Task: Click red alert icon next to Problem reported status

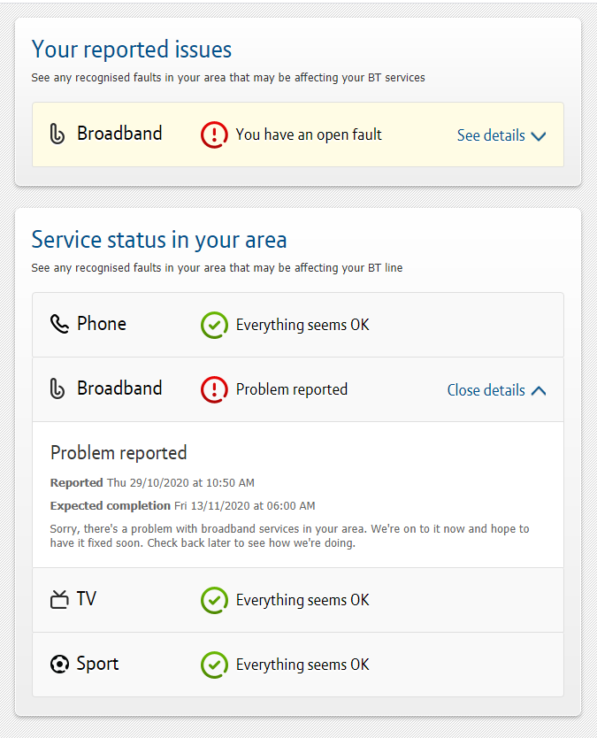Action: coord(214,389)
